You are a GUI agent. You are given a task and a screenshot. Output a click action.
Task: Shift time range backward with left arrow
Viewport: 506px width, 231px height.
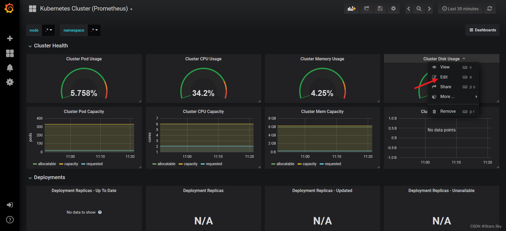coord(408,9)
